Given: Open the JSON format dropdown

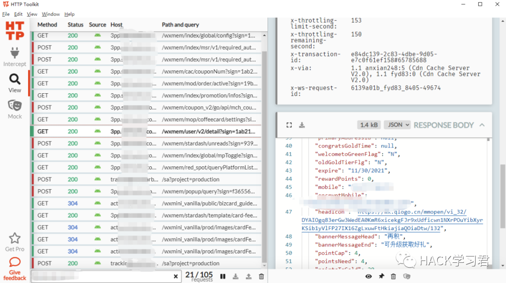Looking at the screenshot, I should click(x=397, y=125).
